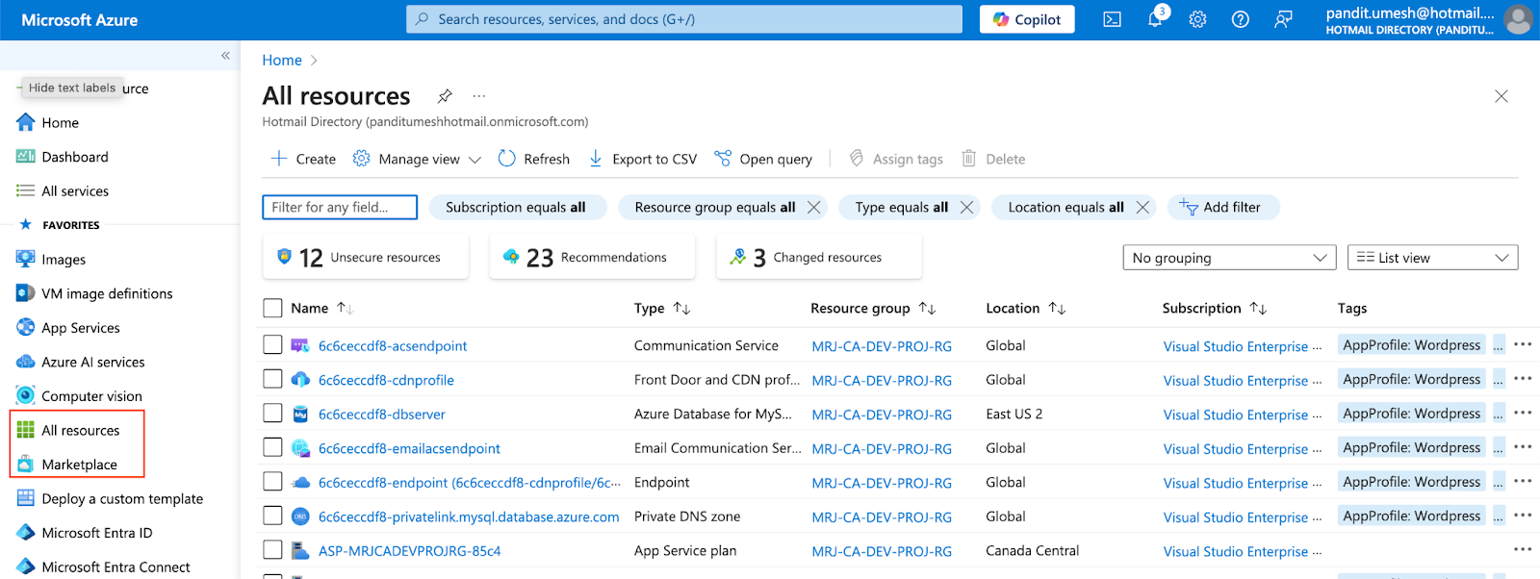Open Cloud Shell from the top bar
The width and height of the screenshot is (1540, 579).
coord(1112,19)
